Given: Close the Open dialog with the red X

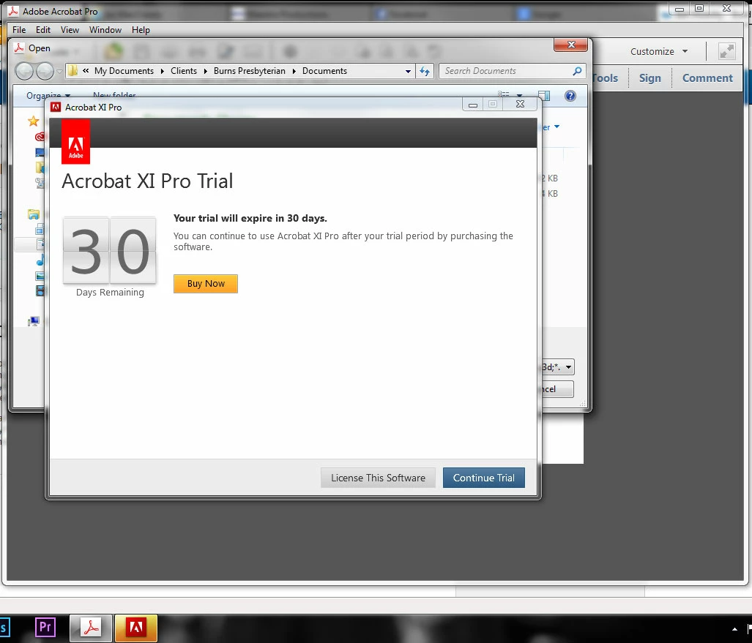Looking at the screenshot, I should coord(570,45).
